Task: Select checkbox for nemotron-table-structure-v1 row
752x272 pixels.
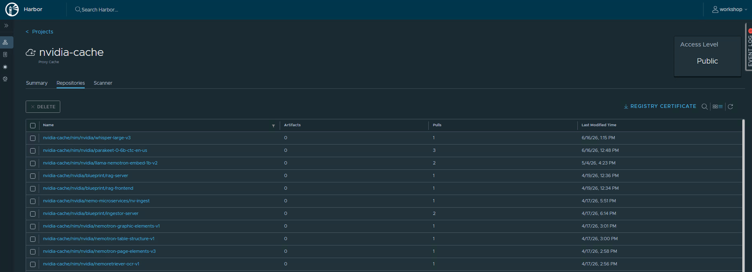Action: coord(33,239)
